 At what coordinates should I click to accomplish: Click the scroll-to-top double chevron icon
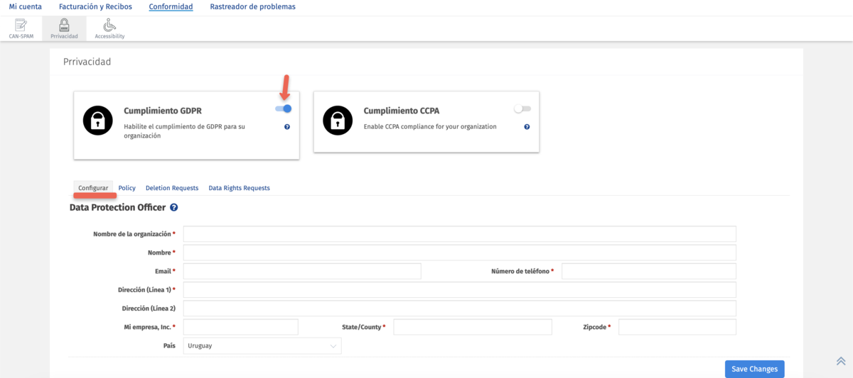[841, 361]
